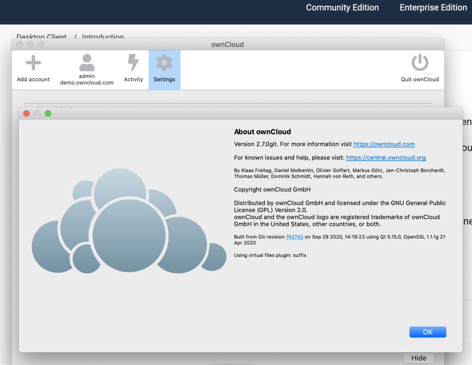Click the 'Version 2.7.0git' text

tap(256, 144)
